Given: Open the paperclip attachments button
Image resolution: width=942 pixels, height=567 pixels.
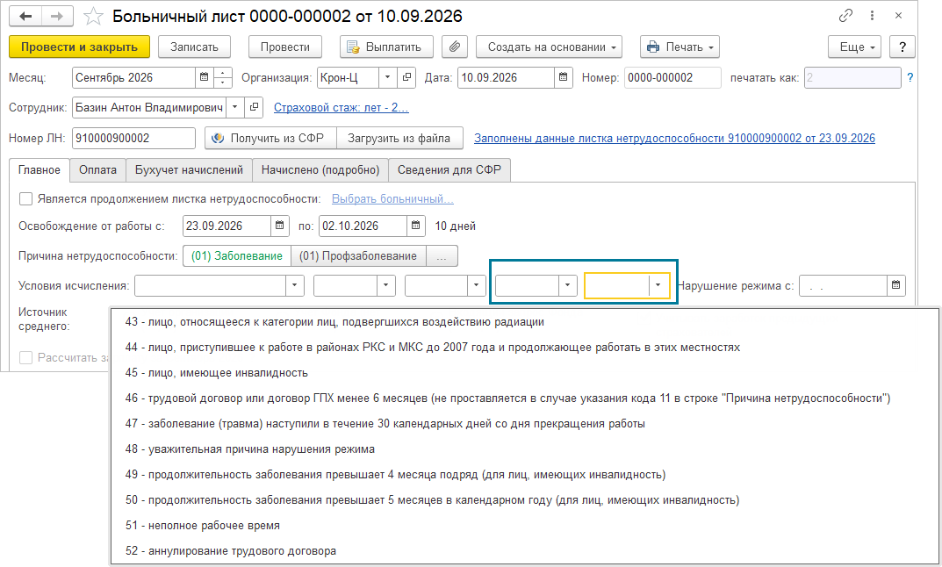Looking at the screenshot, I should [455, 47].
